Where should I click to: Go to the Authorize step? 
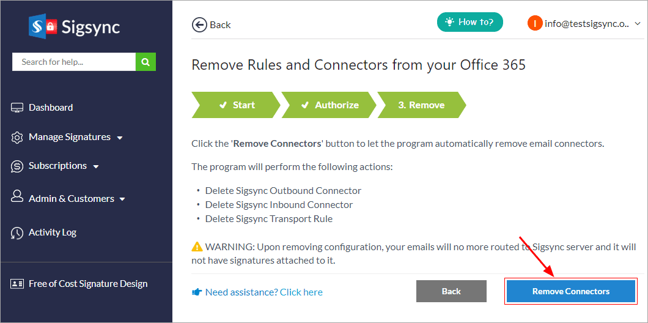coord(330,105)
